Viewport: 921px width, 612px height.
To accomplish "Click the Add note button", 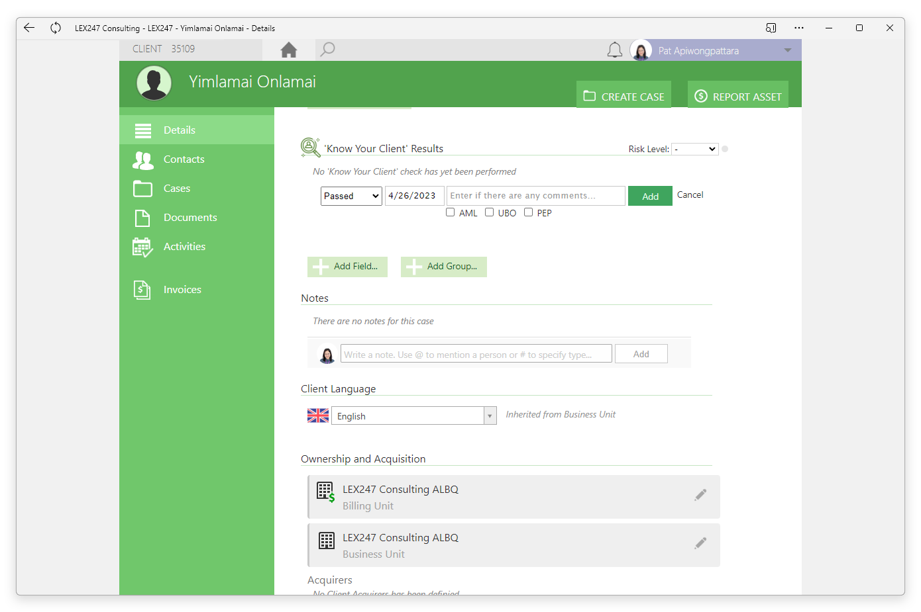I will (x=641, y=354).
